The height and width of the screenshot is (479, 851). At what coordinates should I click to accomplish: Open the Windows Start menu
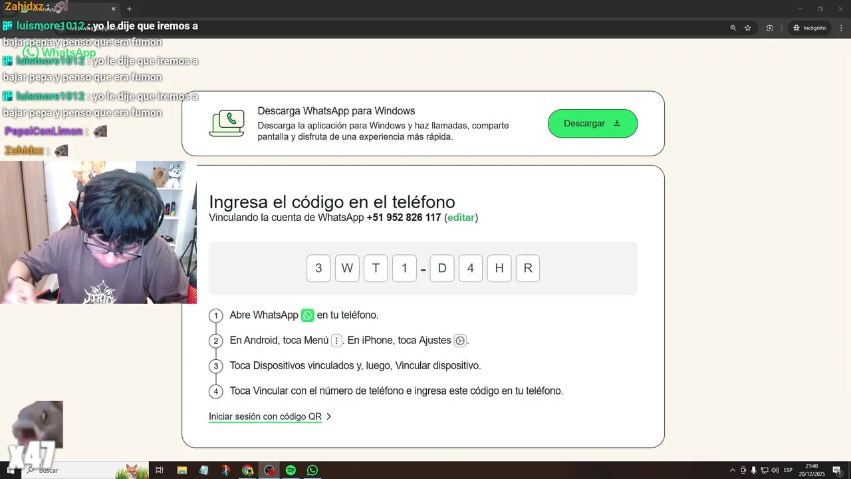[x=10, y=470]
